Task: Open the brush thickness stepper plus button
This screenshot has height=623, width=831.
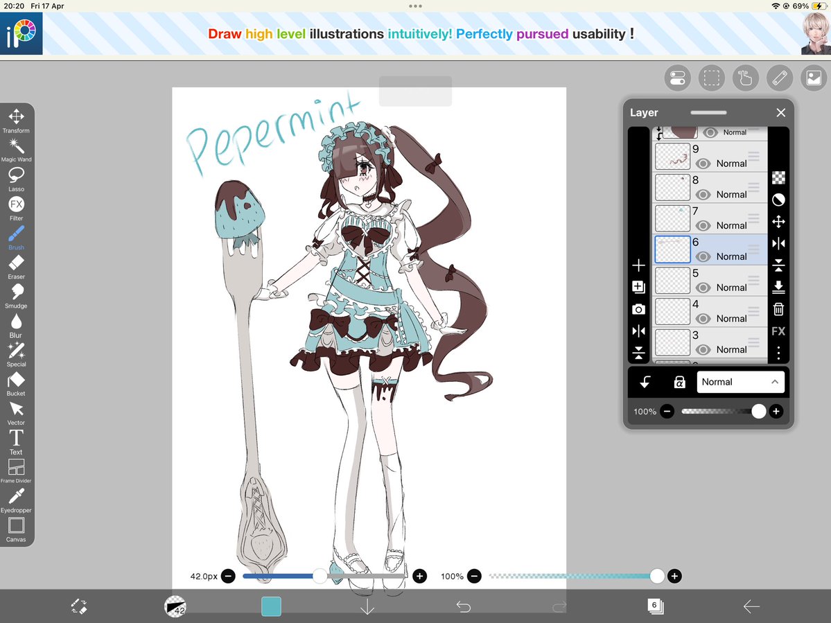Action: pyautogui.click(x=419, y=576)
